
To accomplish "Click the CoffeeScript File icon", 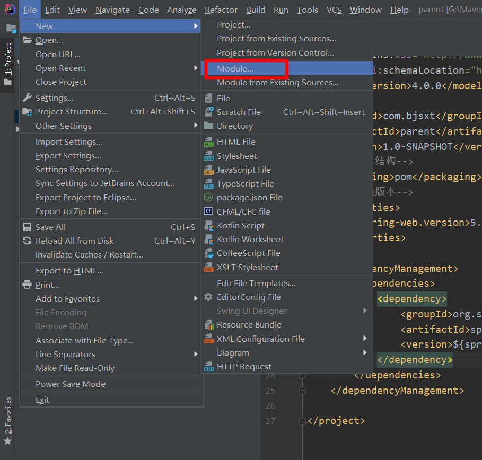I will tap(208, 253).
